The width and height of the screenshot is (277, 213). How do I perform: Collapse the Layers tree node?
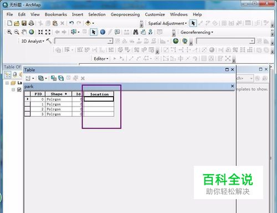coord(7,83)
